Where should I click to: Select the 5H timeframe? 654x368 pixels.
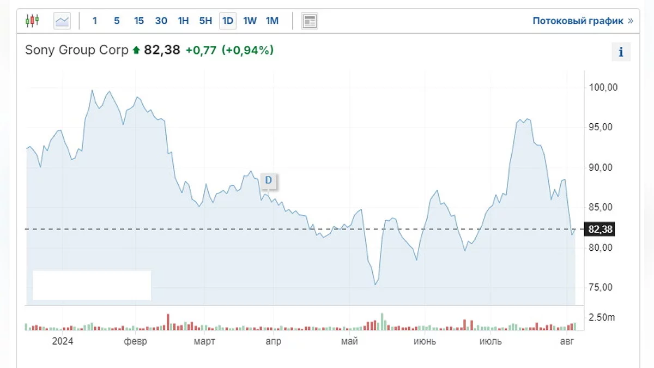click(x=205, y=21)
